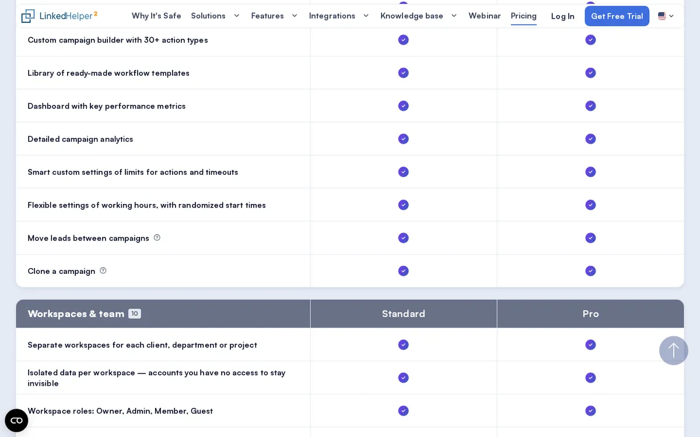Open the Features menu
Image resolution: width=700 pixels, height=437 pixels.
(267, 16)
